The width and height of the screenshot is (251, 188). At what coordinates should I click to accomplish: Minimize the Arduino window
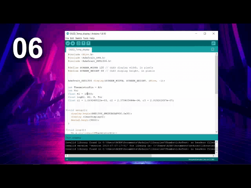point(196,34)
